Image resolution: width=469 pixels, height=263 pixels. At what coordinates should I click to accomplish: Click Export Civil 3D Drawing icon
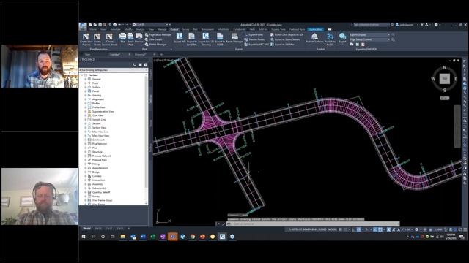pyautogui.click(x=206, y=39)
